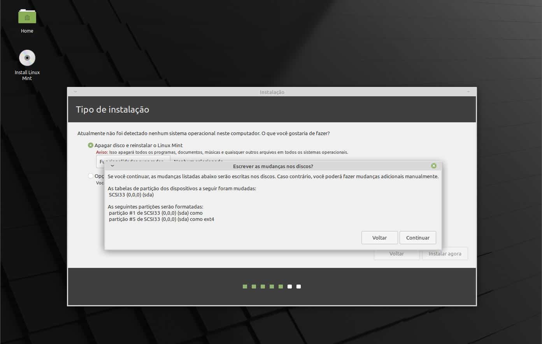This screenshot has height=344, width=542.
Task: Click Voltar in the confirmation dialog
Action: click(x=379, y=238)
